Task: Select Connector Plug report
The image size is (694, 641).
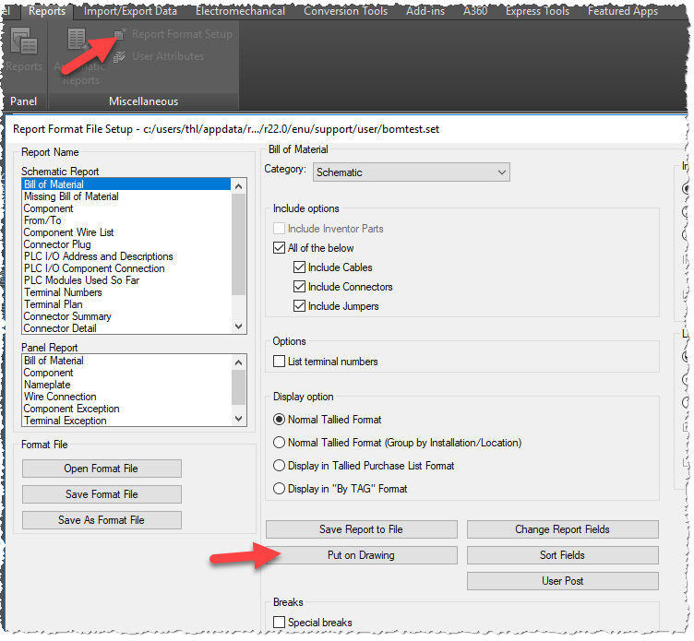Action: click(126, 244)
